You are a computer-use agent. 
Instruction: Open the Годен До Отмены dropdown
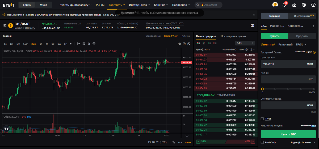coord(303,143)
